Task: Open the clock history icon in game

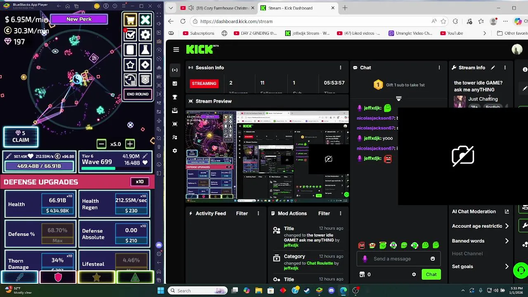Action: [130, 80]
